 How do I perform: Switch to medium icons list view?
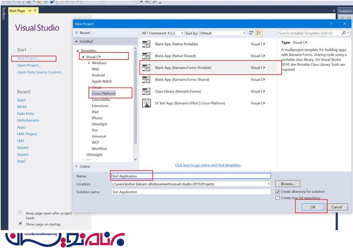click(x=259, y=33)
